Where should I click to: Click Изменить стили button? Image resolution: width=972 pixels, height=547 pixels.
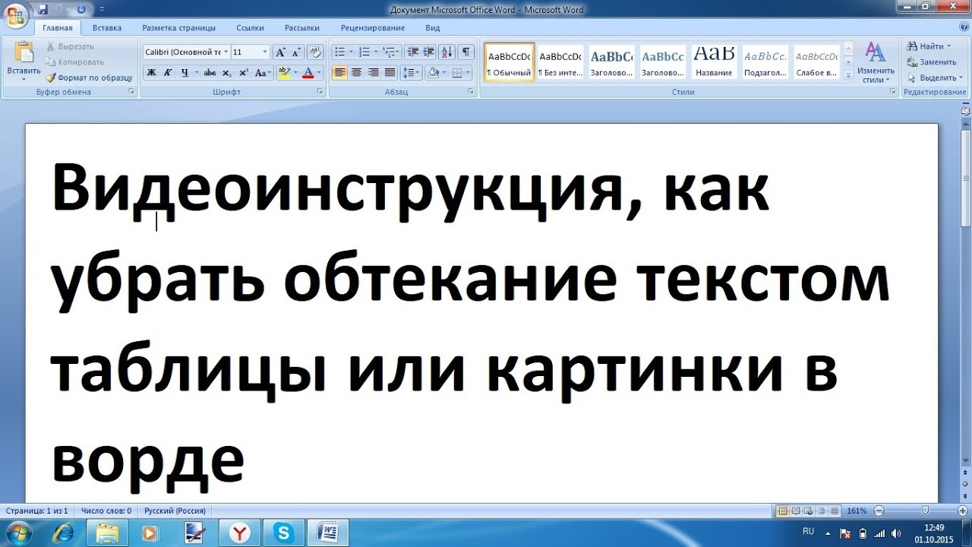(876, 62)
